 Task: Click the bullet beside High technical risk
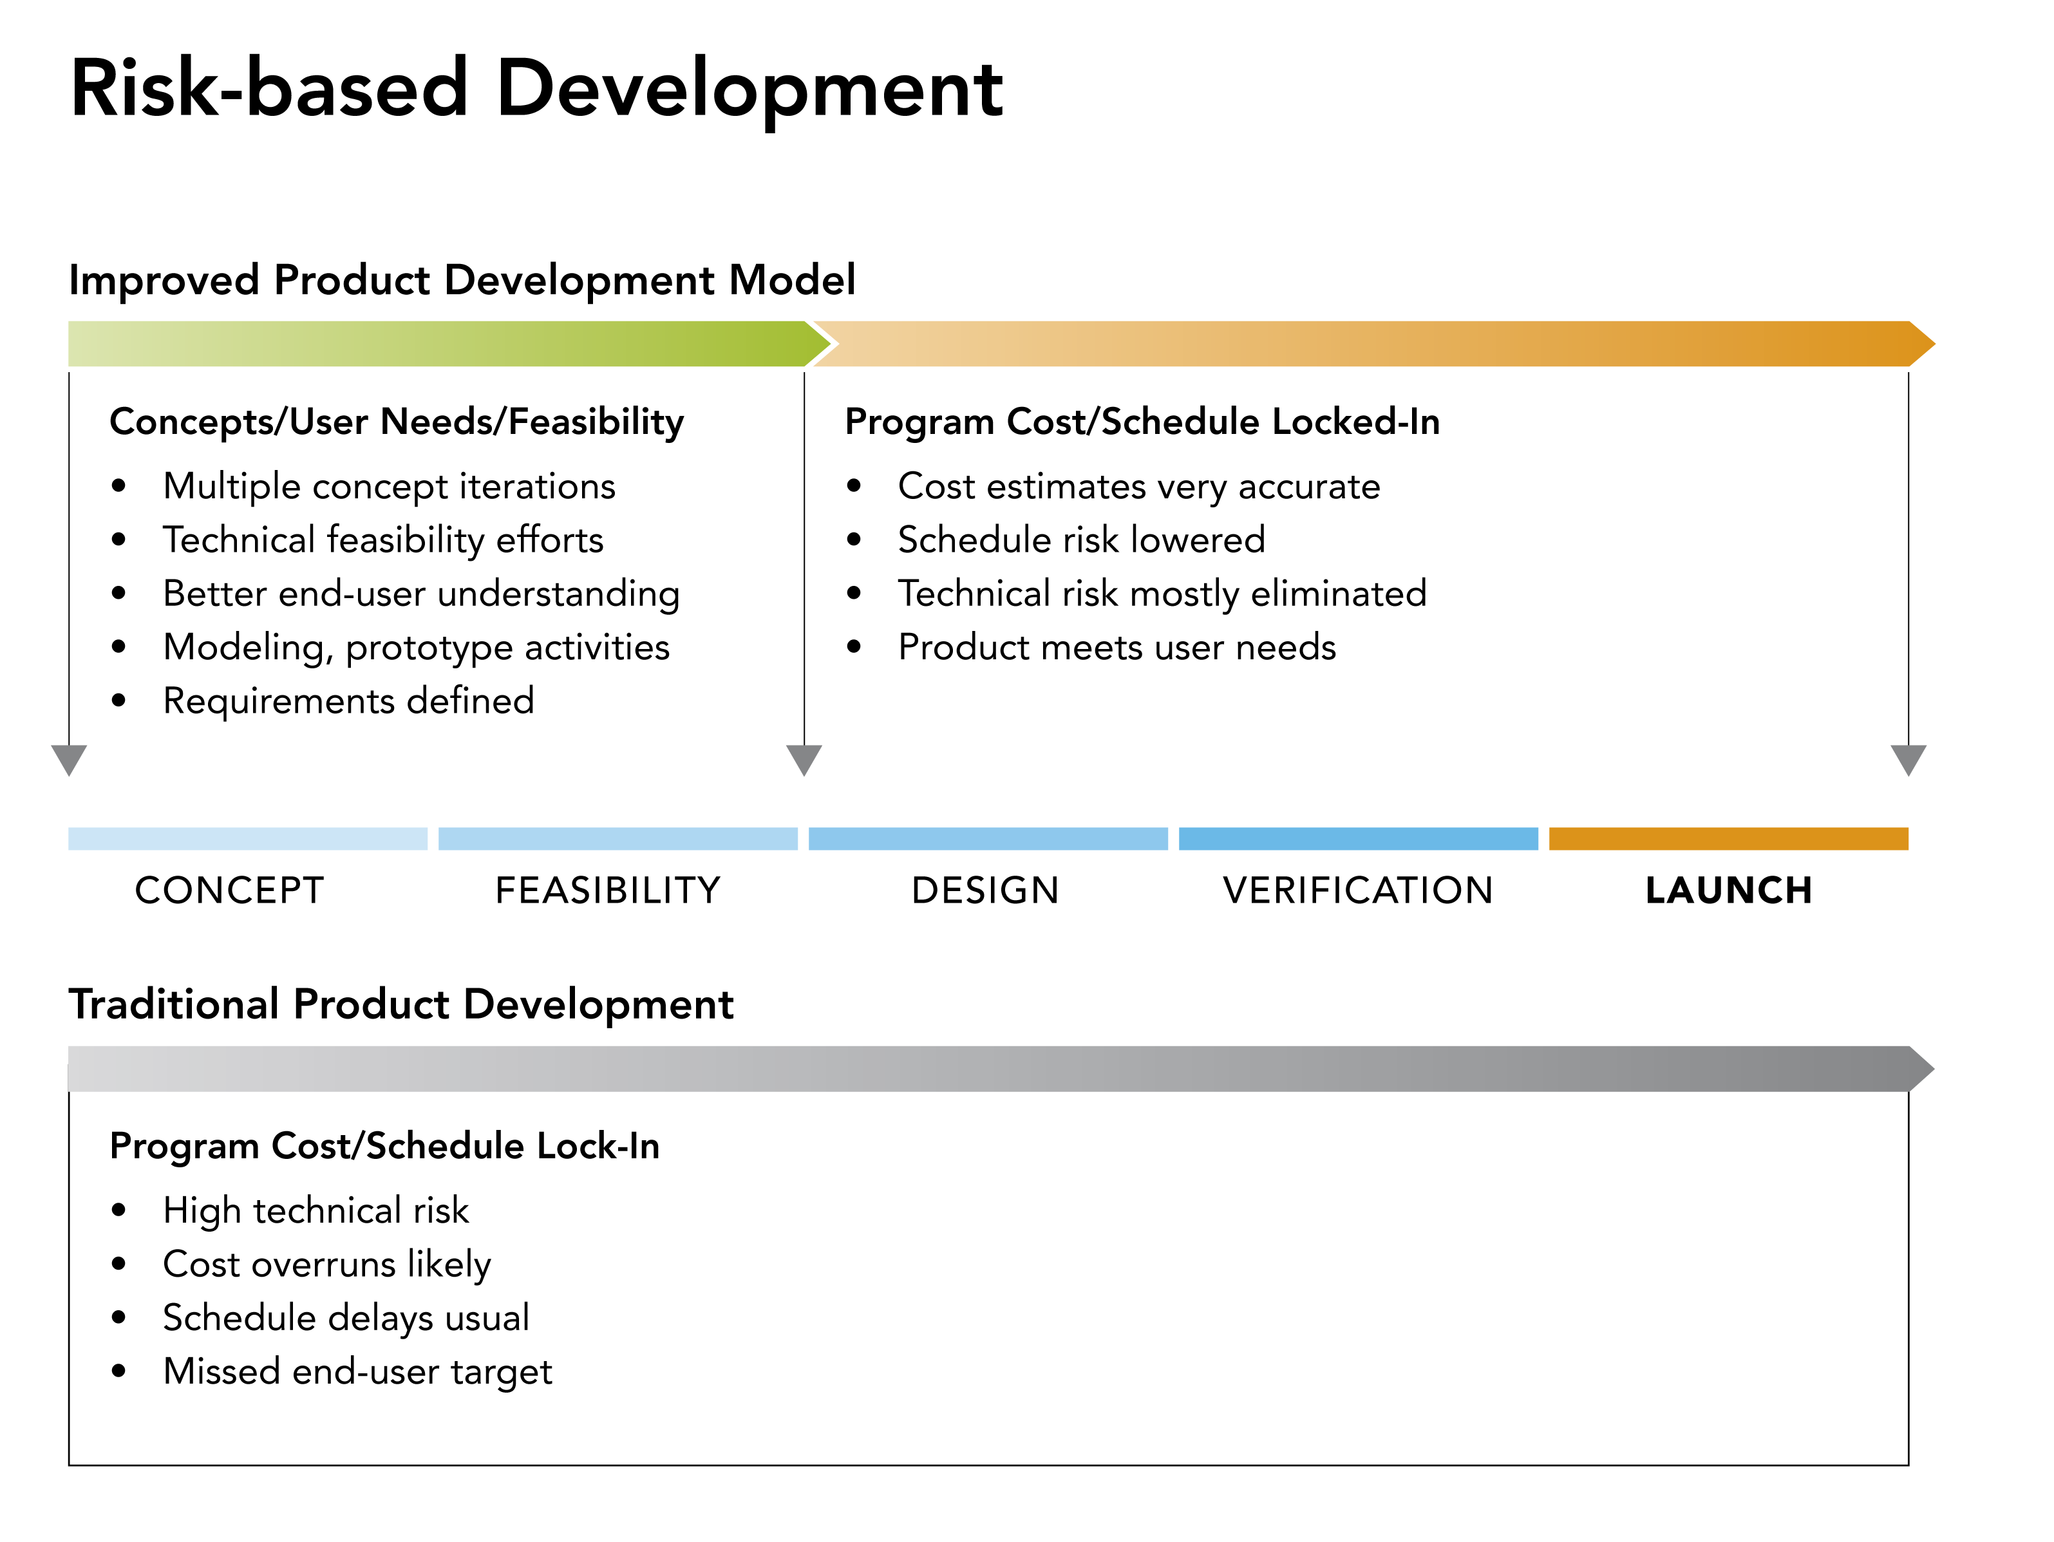tap(120, 1210)
